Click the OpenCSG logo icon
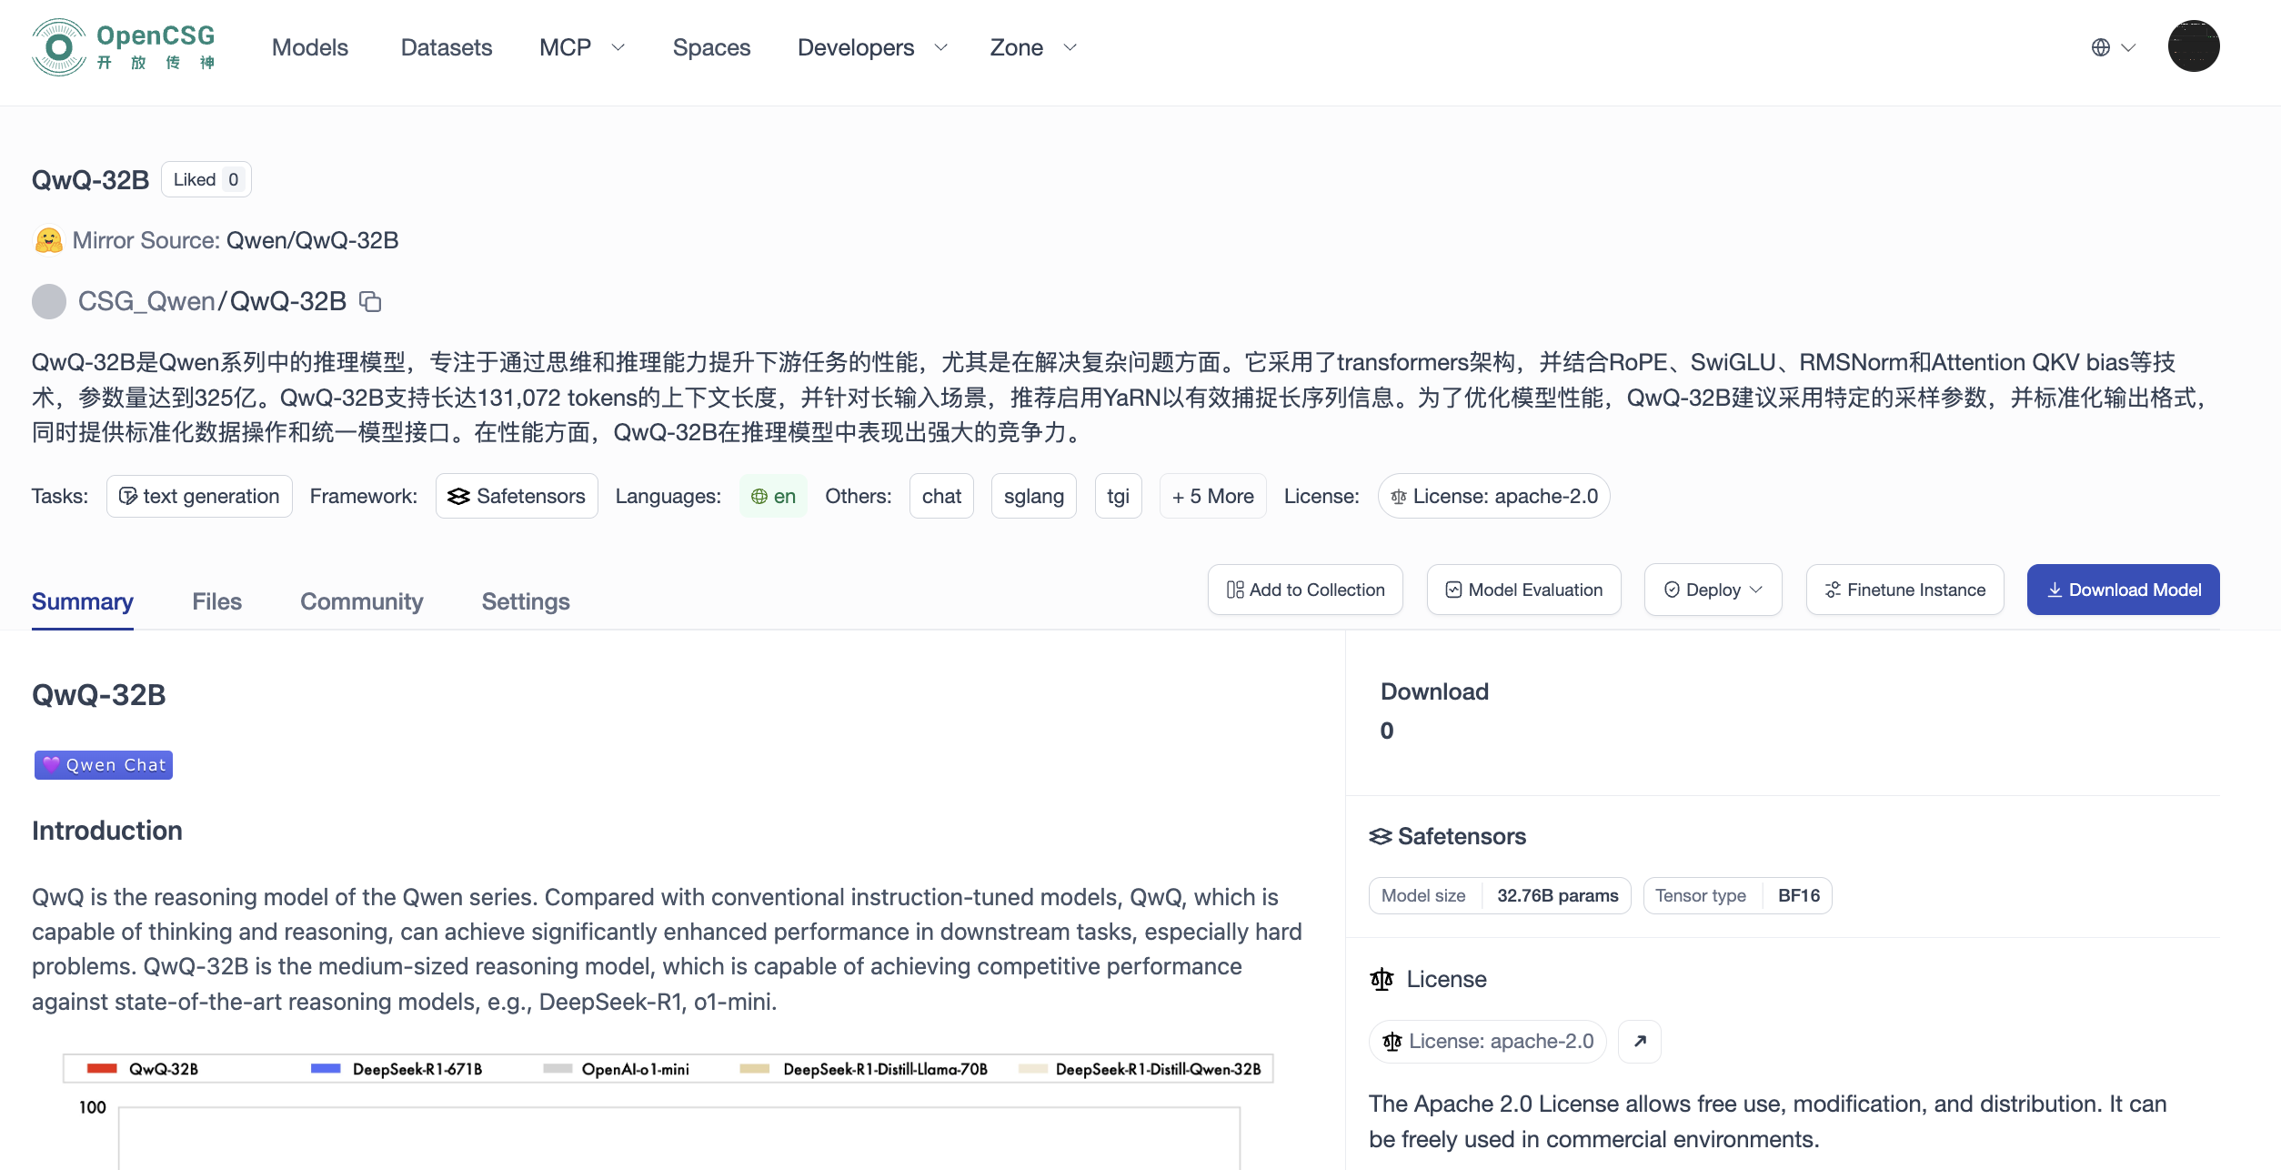 (58, 47)
